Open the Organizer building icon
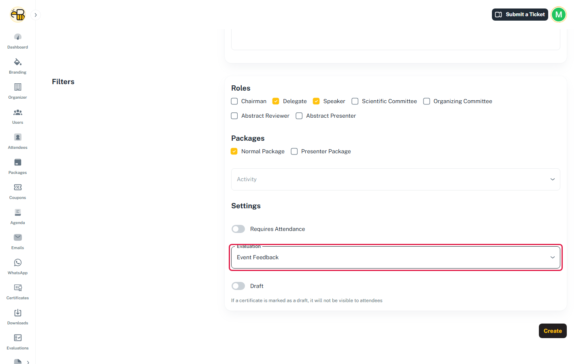Image resolution: width=583 pixels, height=364 pixels. 17,87
